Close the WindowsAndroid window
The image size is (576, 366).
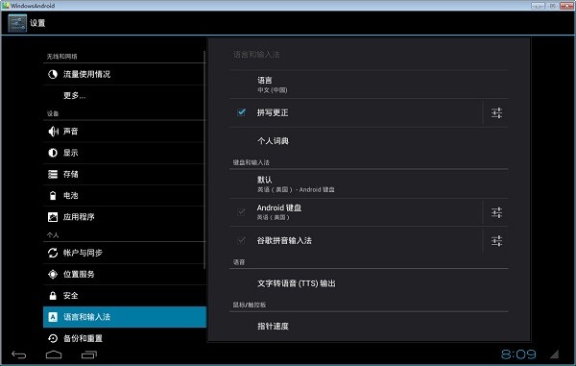pyautogui.click(x=566, y=6)
